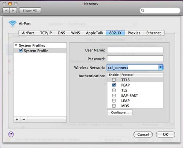Open the Ethernet tab
This screenshot has height=148, width=183.
[154, 33]
